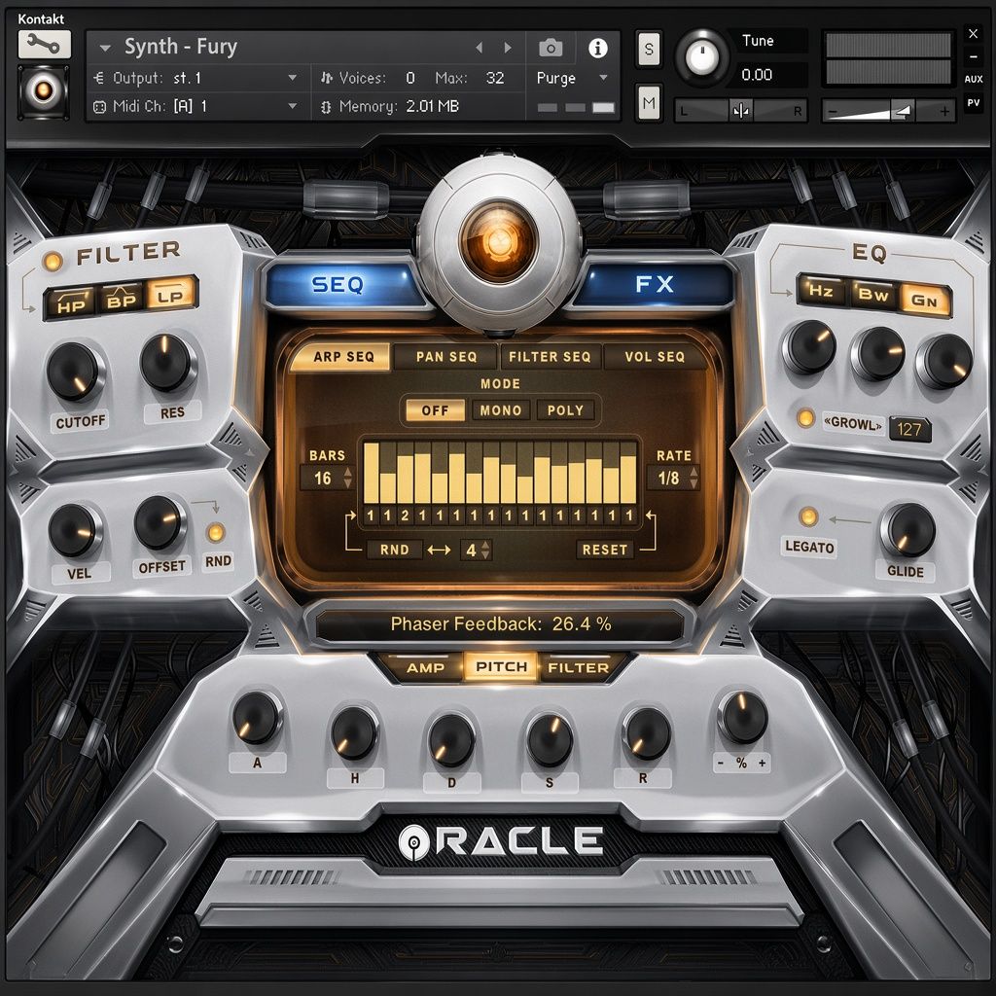Click the VEL knob

(x=74, y=530)
